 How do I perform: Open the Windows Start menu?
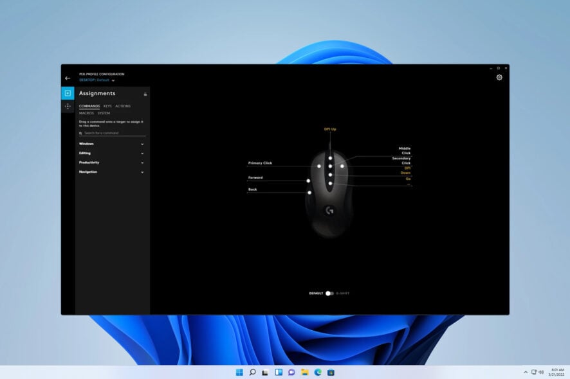239,373
